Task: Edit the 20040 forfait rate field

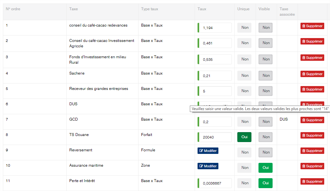Action: 215,137
